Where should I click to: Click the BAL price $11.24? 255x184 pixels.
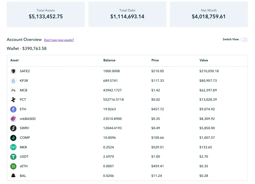pos(156,176)
